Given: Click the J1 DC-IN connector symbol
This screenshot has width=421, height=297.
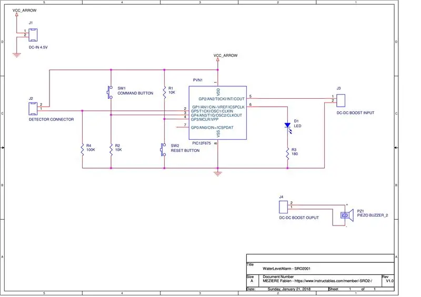Looking at the screenshot, I should (x=33, y=35).
